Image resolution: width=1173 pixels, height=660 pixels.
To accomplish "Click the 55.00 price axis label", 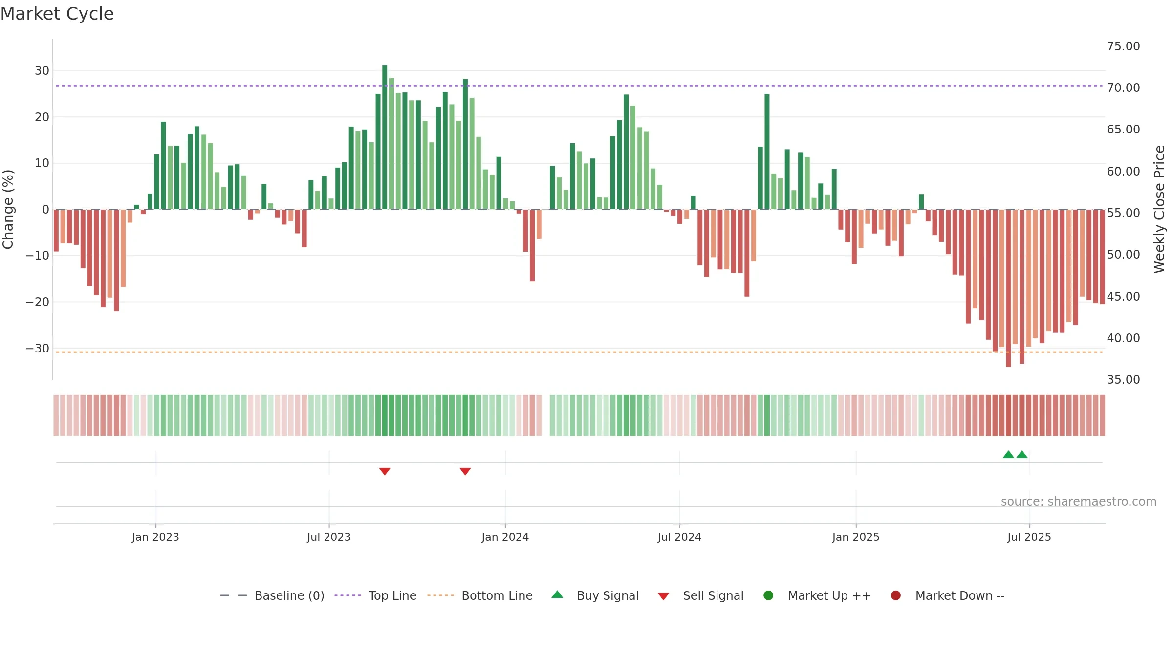I will pos(1123,213).
